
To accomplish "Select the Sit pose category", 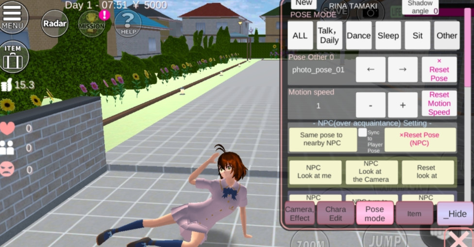I will [418, 35].
